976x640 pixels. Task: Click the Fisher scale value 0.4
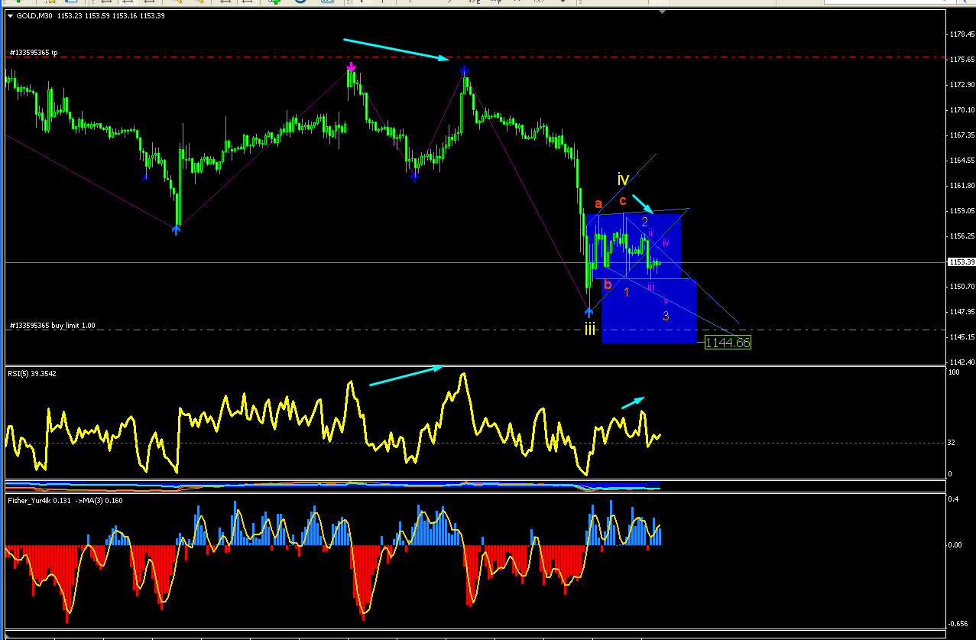952,499
